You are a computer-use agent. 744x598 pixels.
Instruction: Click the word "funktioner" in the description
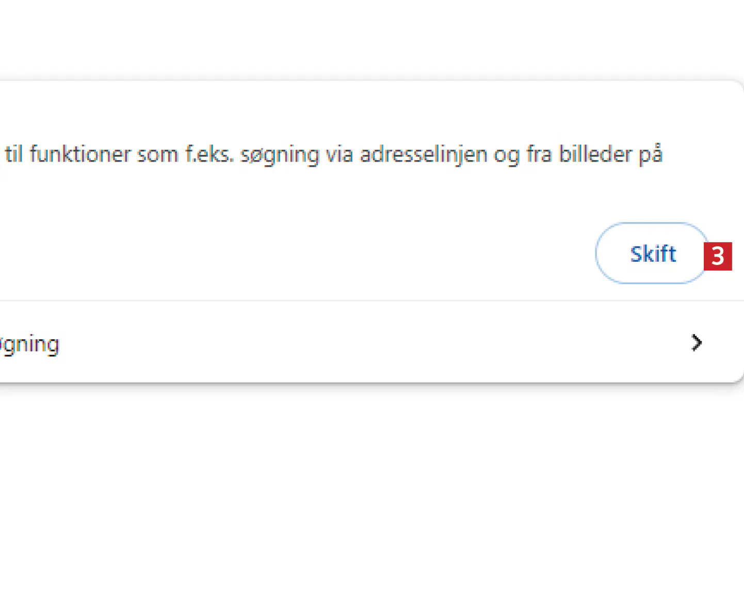click(x=80, y=154)
